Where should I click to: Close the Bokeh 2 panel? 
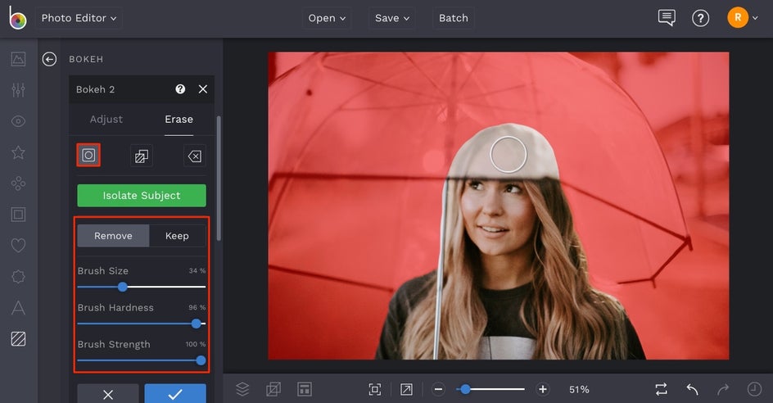(202, 89)
